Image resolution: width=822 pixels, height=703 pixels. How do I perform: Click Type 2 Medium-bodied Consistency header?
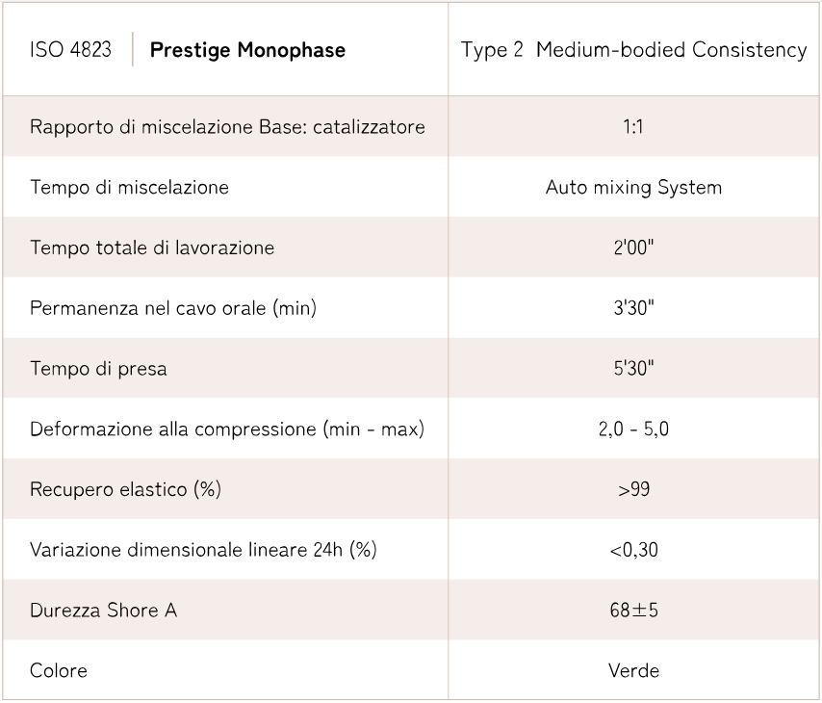click(x=633, y=50)
